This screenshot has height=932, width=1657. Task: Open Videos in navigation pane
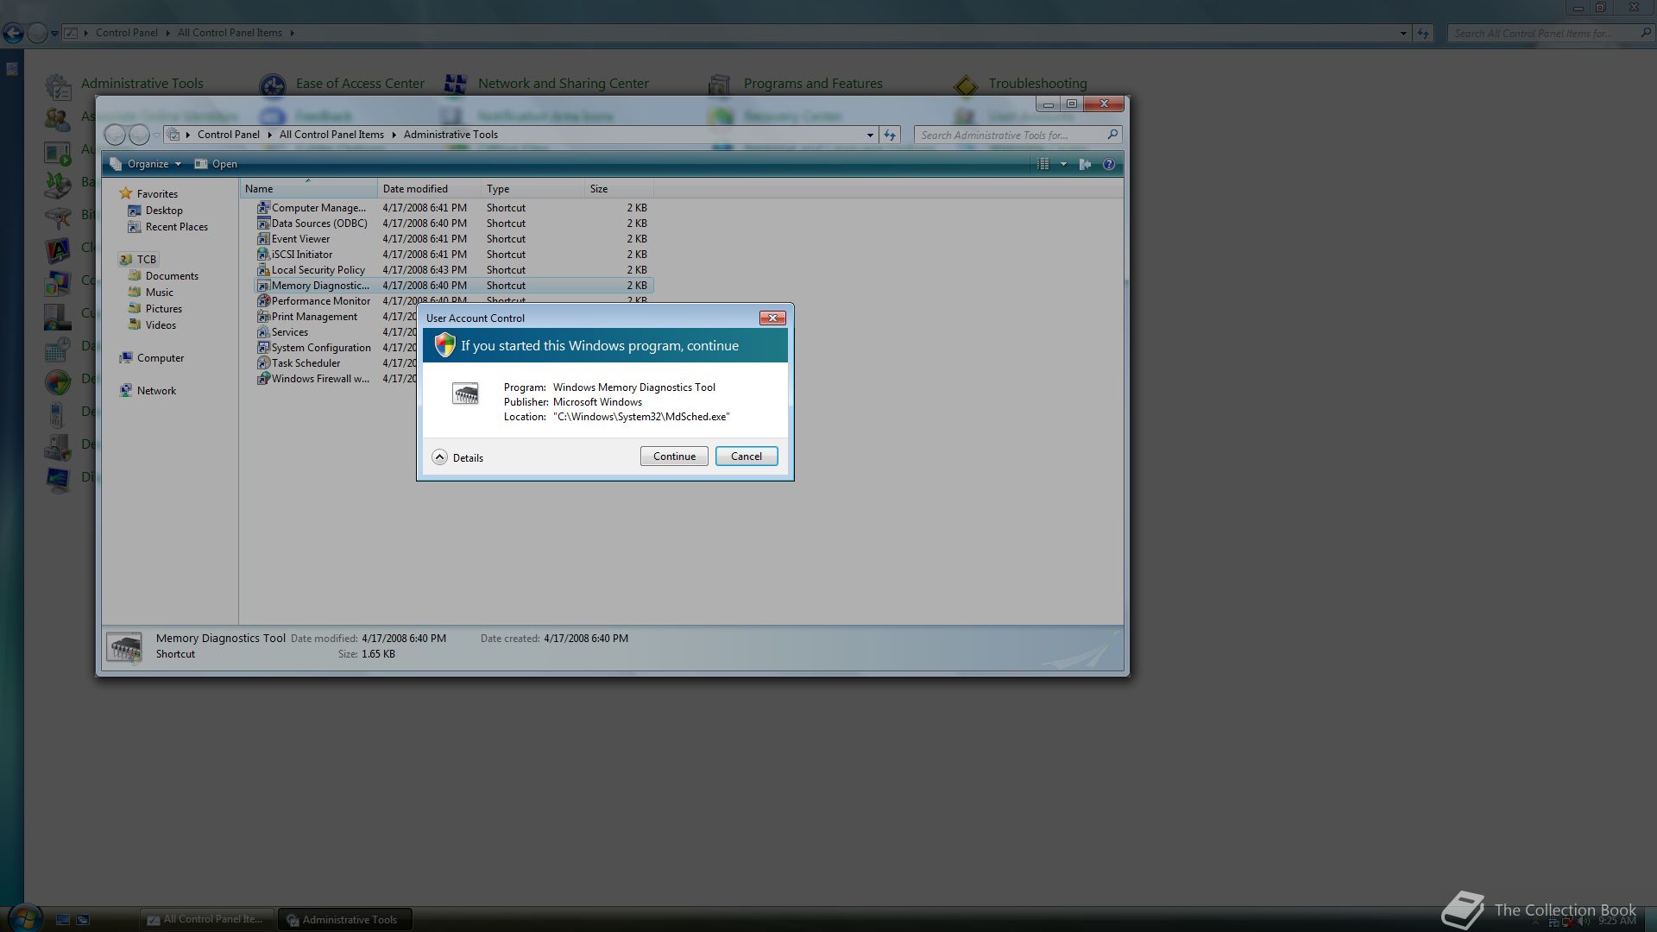click(x=152, y=325)
